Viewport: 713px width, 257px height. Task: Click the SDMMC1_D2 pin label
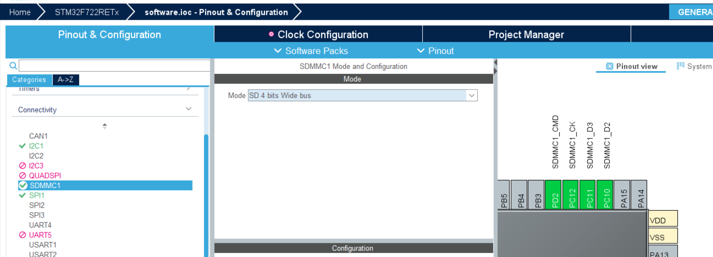click(x=607, y=145)
